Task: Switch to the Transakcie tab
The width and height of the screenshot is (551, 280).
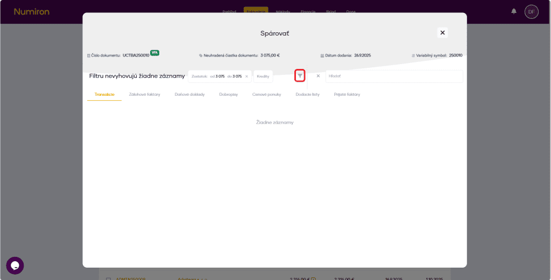Action: coord(104,94)
